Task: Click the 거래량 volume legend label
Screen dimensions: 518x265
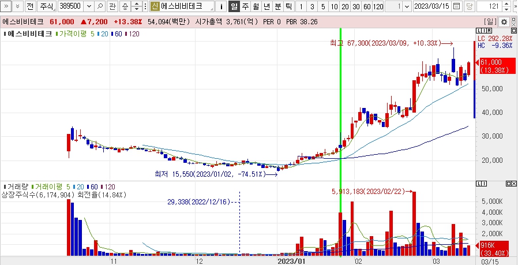Action: tap(17, 187)
